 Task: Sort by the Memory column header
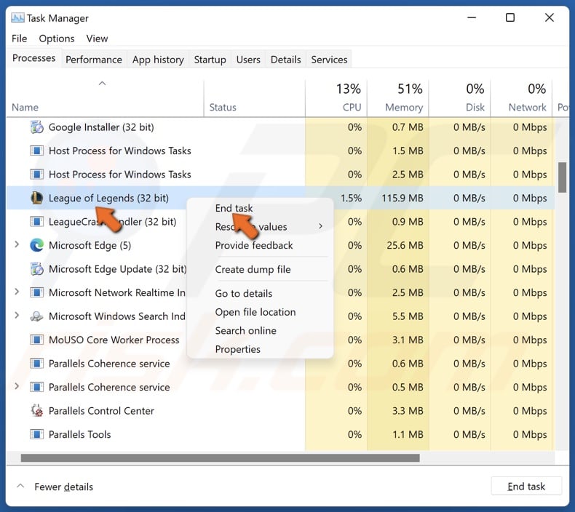(398, 98)
